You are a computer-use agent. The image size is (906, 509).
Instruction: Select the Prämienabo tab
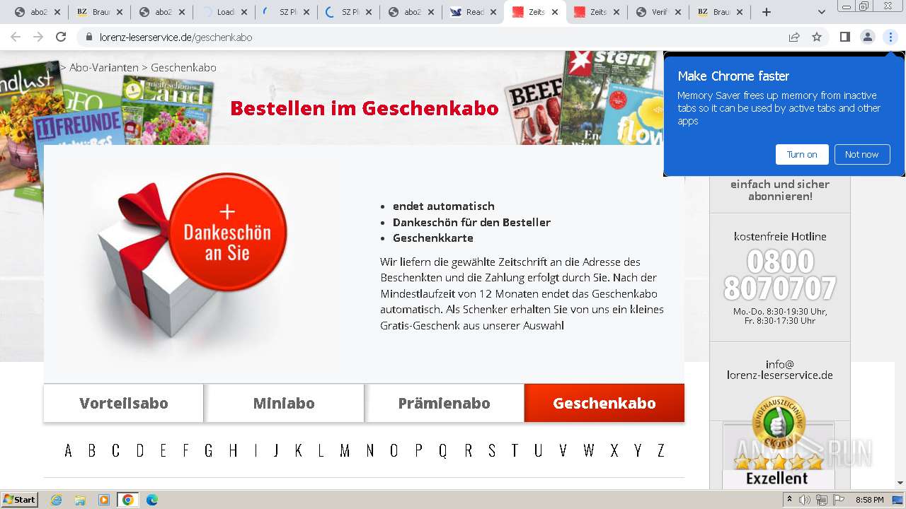pyautogui.click(x=445, y=403)
